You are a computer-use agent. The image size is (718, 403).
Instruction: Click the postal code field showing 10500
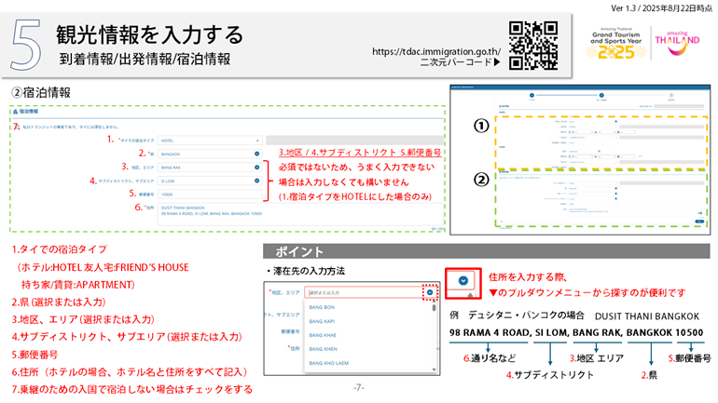pos(210,195)
